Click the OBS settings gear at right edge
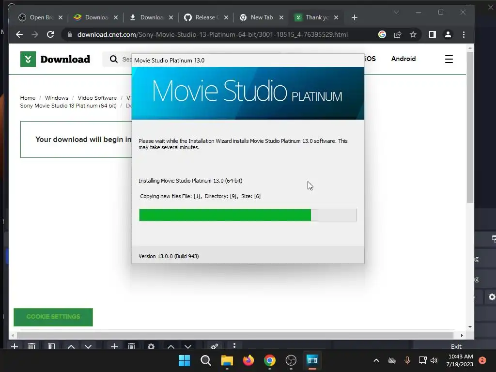The image size is (496, 372). tap(492, 297)
